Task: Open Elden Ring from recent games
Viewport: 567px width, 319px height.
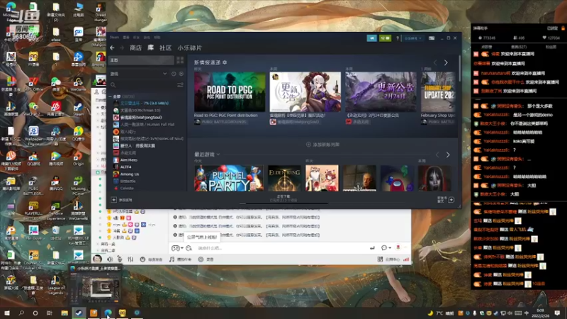Action: (x=284, y=178)
